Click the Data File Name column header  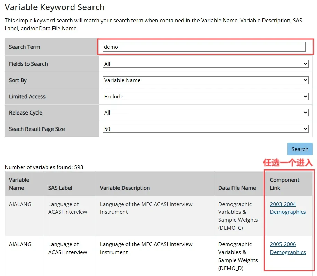point(237,188)
